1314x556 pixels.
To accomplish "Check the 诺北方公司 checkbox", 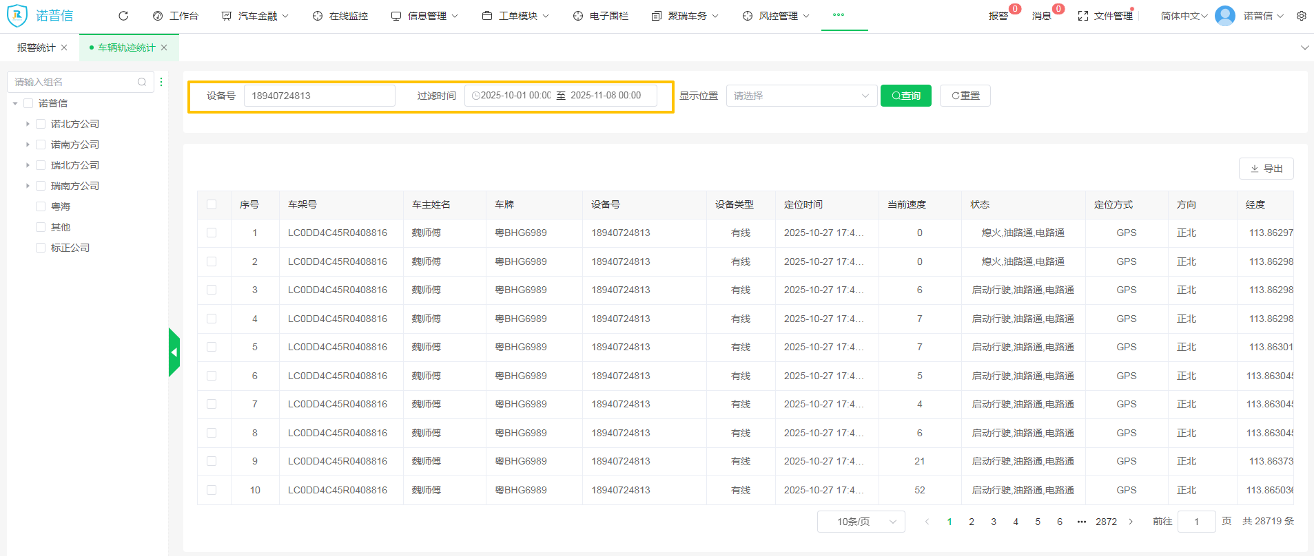I will pyautogui.click(x=41, y=124).
